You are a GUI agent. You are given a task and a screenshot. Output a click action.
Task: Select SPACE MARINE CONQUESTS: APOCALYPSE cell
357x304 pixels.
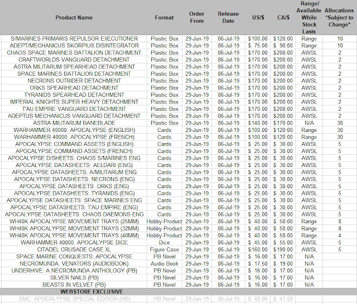click(x=74, y=257)
